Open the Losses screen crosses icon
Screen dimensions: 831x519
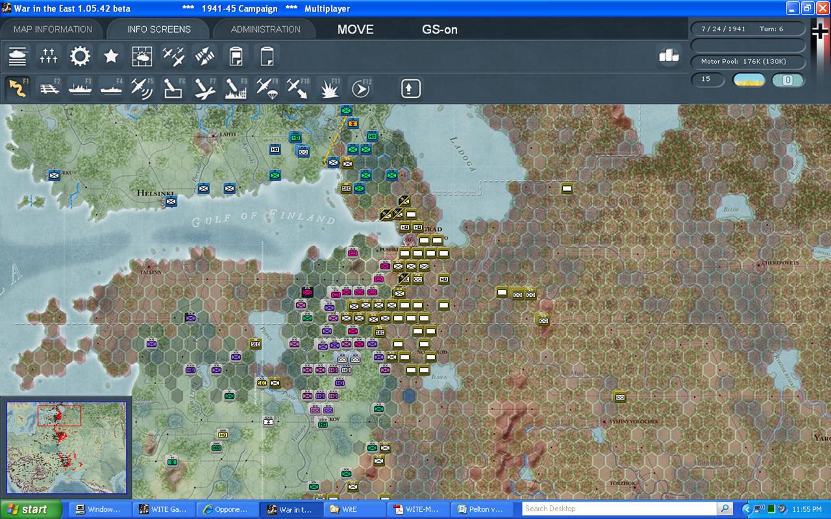tap(49, 57)
